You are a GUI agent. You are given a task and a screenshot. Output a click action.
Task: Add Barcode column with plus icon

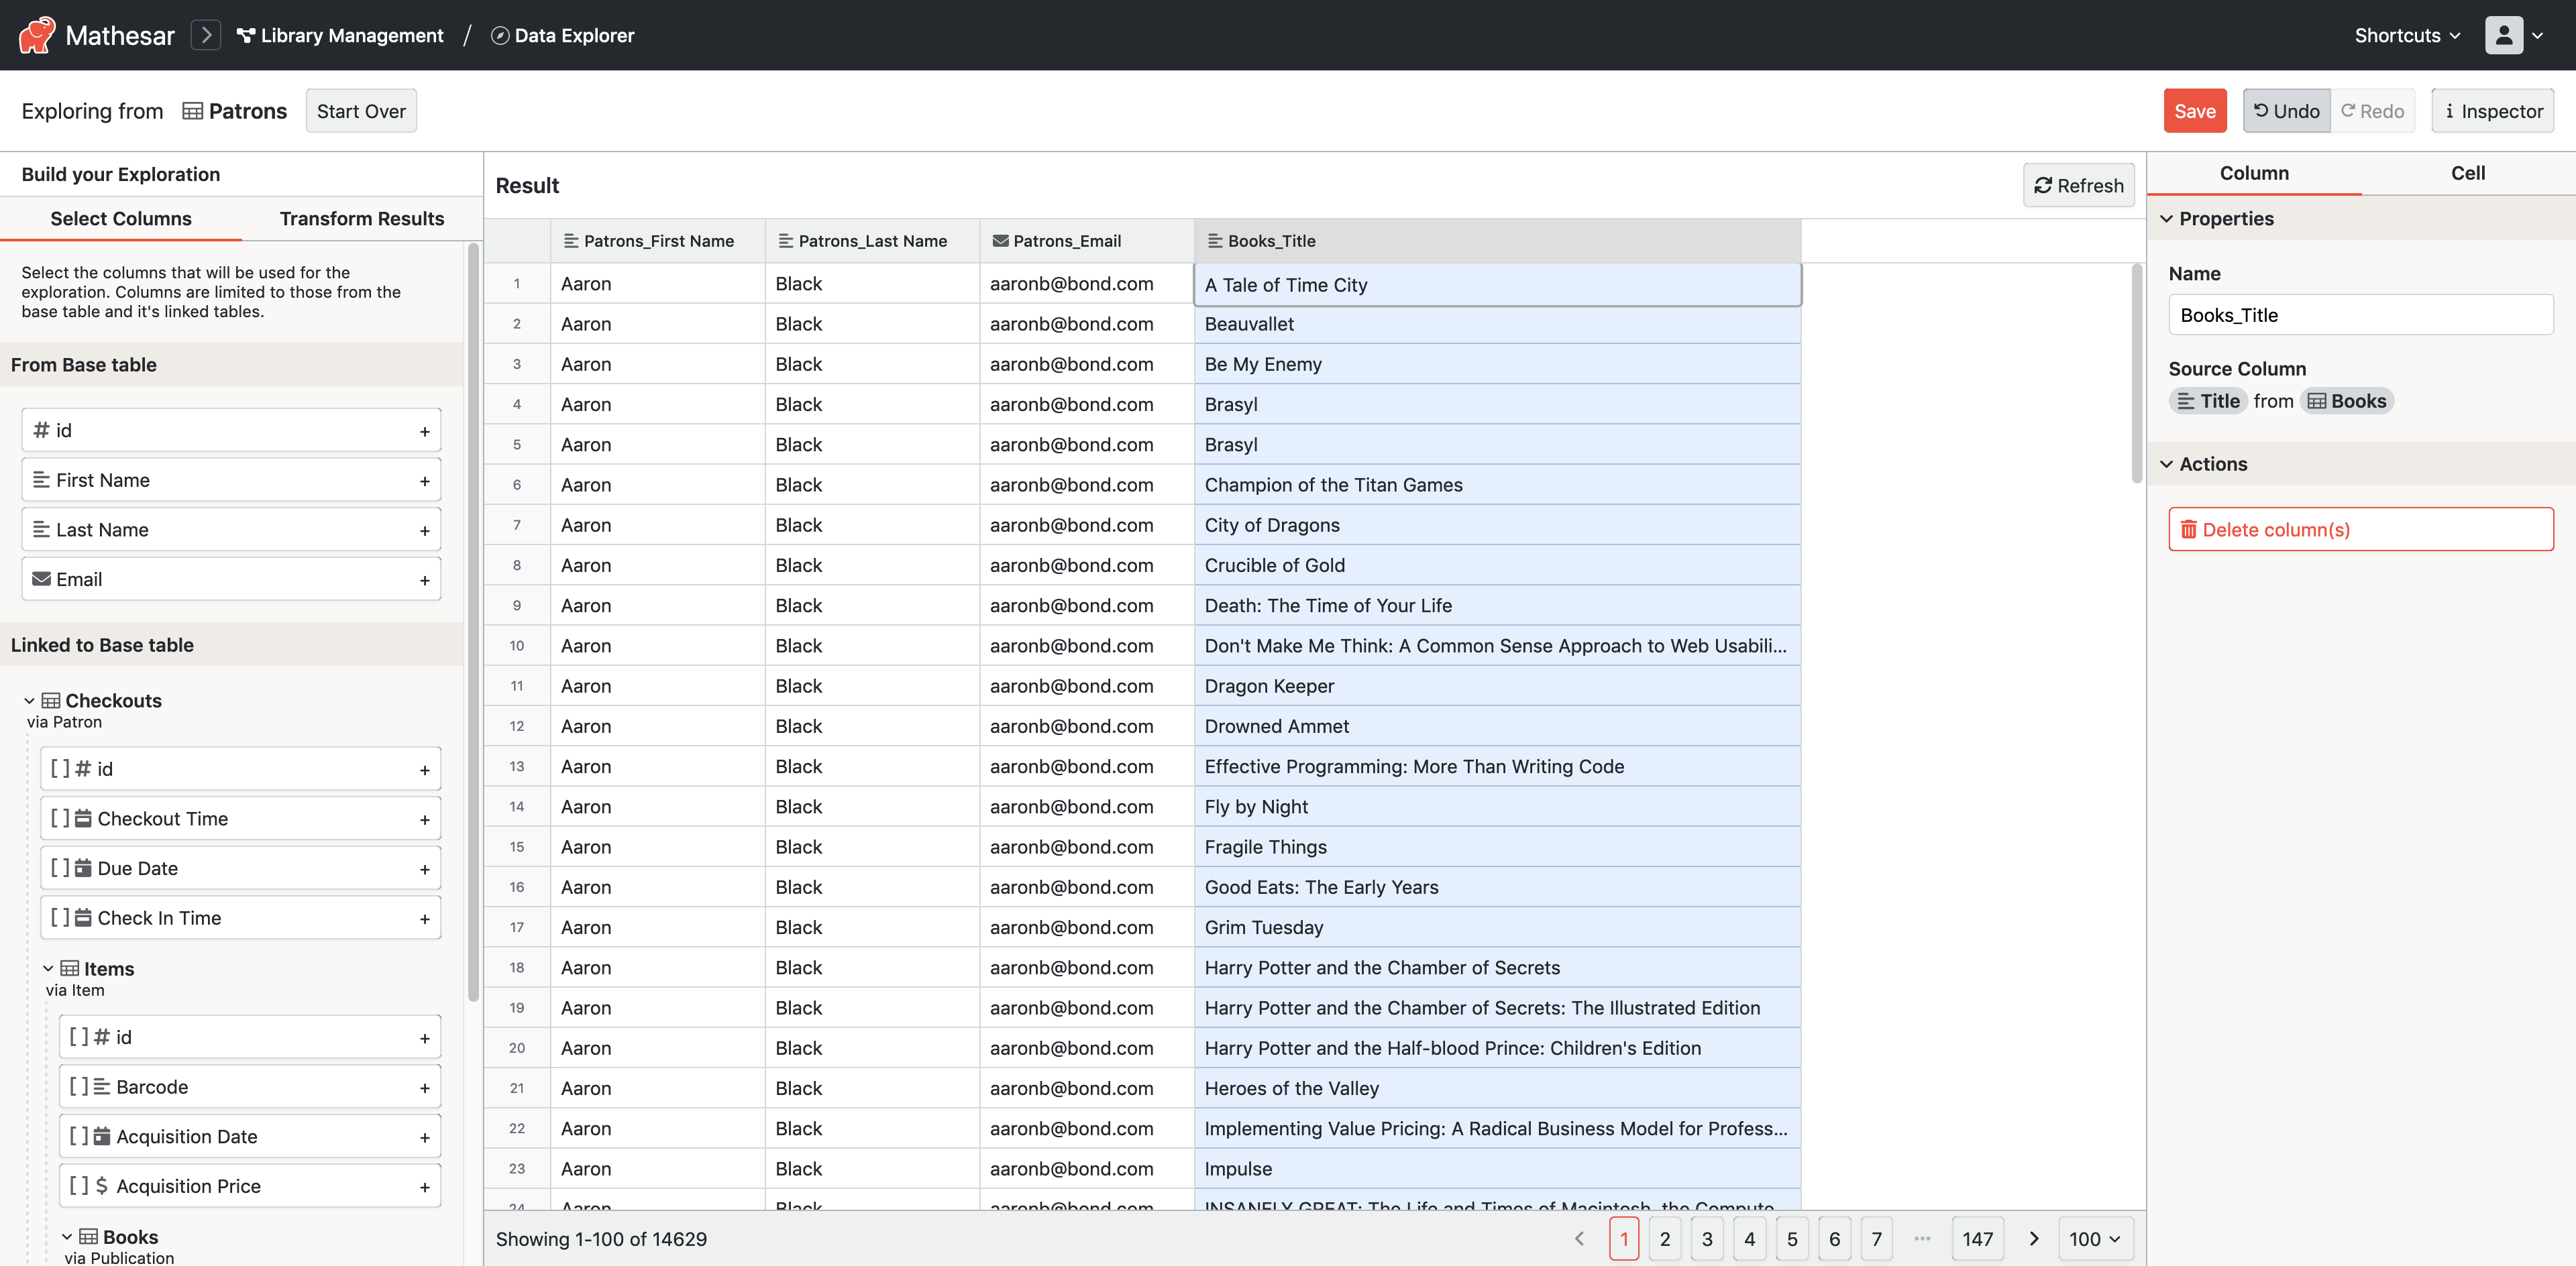(424, 1087)
